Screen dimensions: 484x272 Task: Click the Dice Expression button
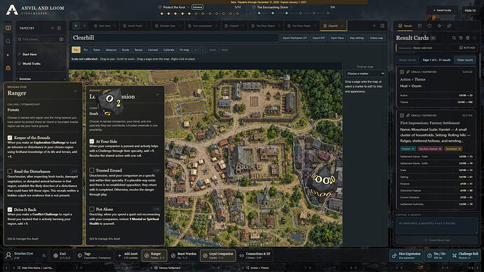point(407,255)
